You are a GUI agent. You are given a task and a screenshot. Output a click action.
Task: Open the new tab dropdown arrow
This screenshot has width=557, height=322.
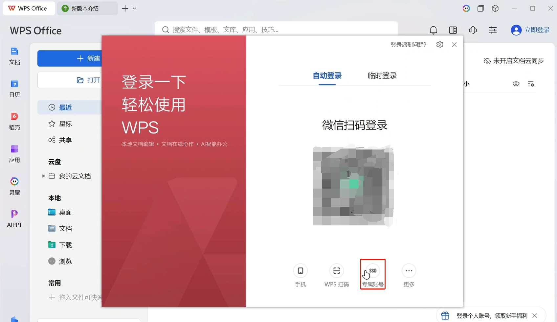click(134, 9)
